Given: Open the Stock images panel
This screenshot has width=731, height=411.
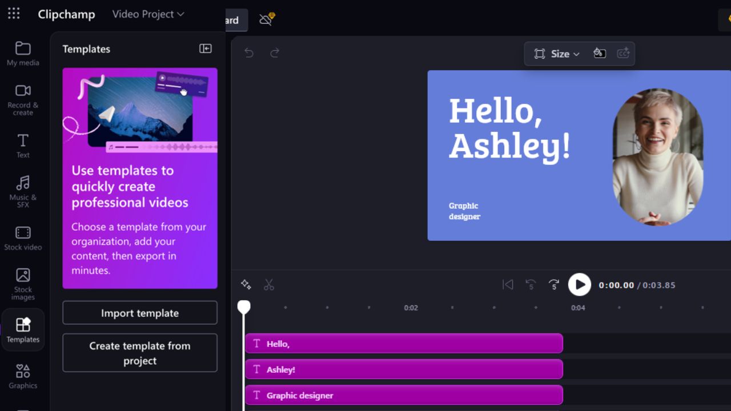Looking at the screenshot, I should point(23,281).
